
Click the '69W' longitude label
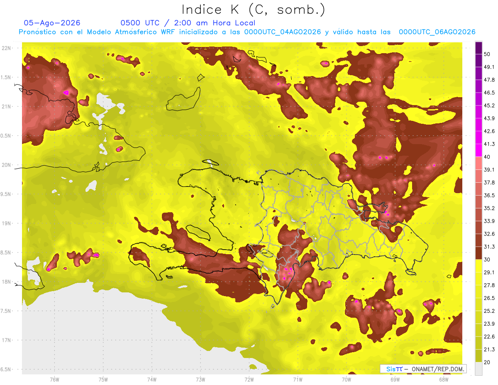[x=395, y=379]
